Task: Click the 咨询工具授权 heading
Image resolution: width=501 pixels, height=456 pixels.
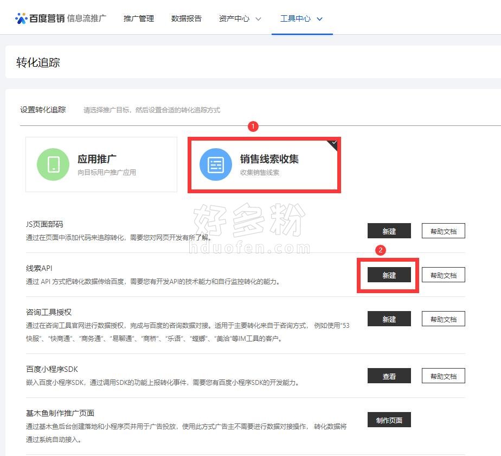Action: [x=49, y=312]
